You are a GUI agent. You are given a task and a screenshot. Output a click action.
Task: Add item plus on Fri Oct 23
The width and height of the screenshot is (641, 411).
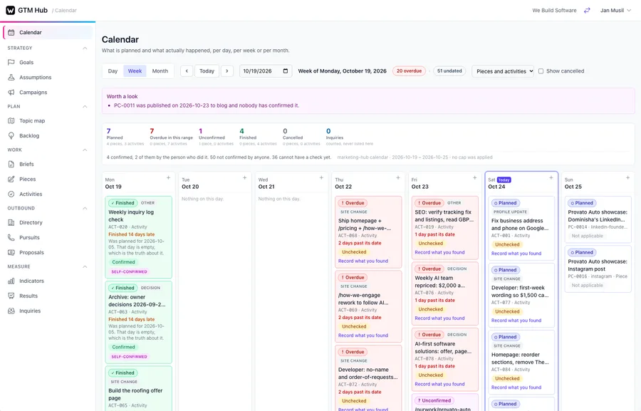click(474, 177)
